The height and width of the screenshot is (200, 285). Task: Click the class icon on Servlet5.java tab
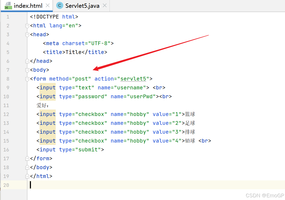click(60, 6)
